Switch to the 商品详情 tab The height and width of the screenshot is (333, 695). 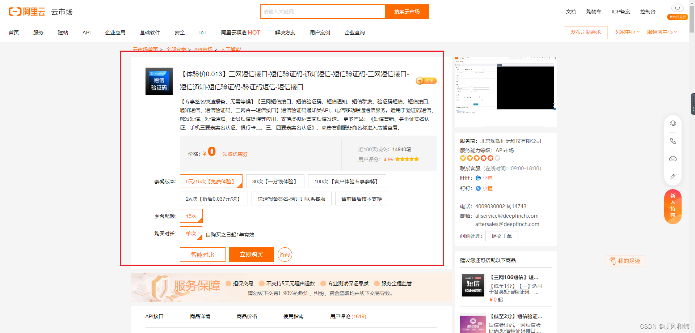coord(200,316)
